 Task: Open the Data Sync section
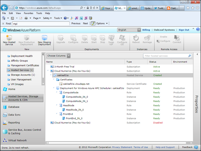pos(14,115)
